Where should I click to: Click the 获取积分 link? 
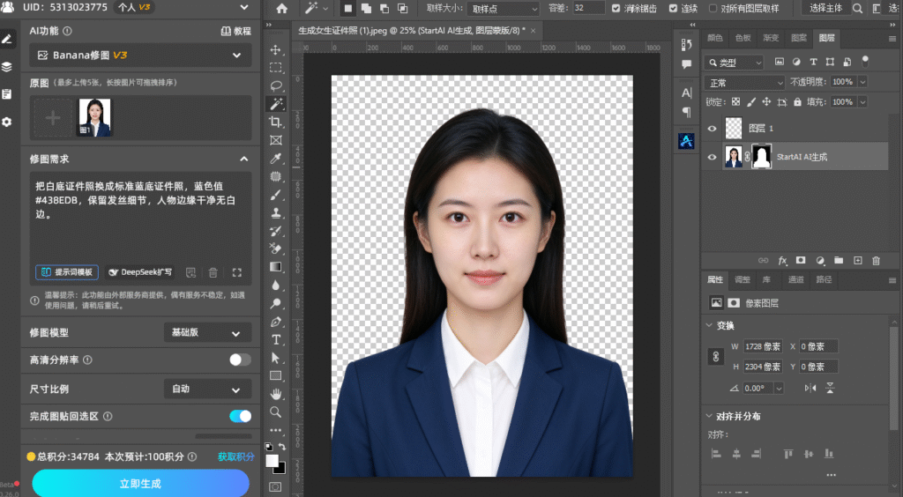point(235,456)
